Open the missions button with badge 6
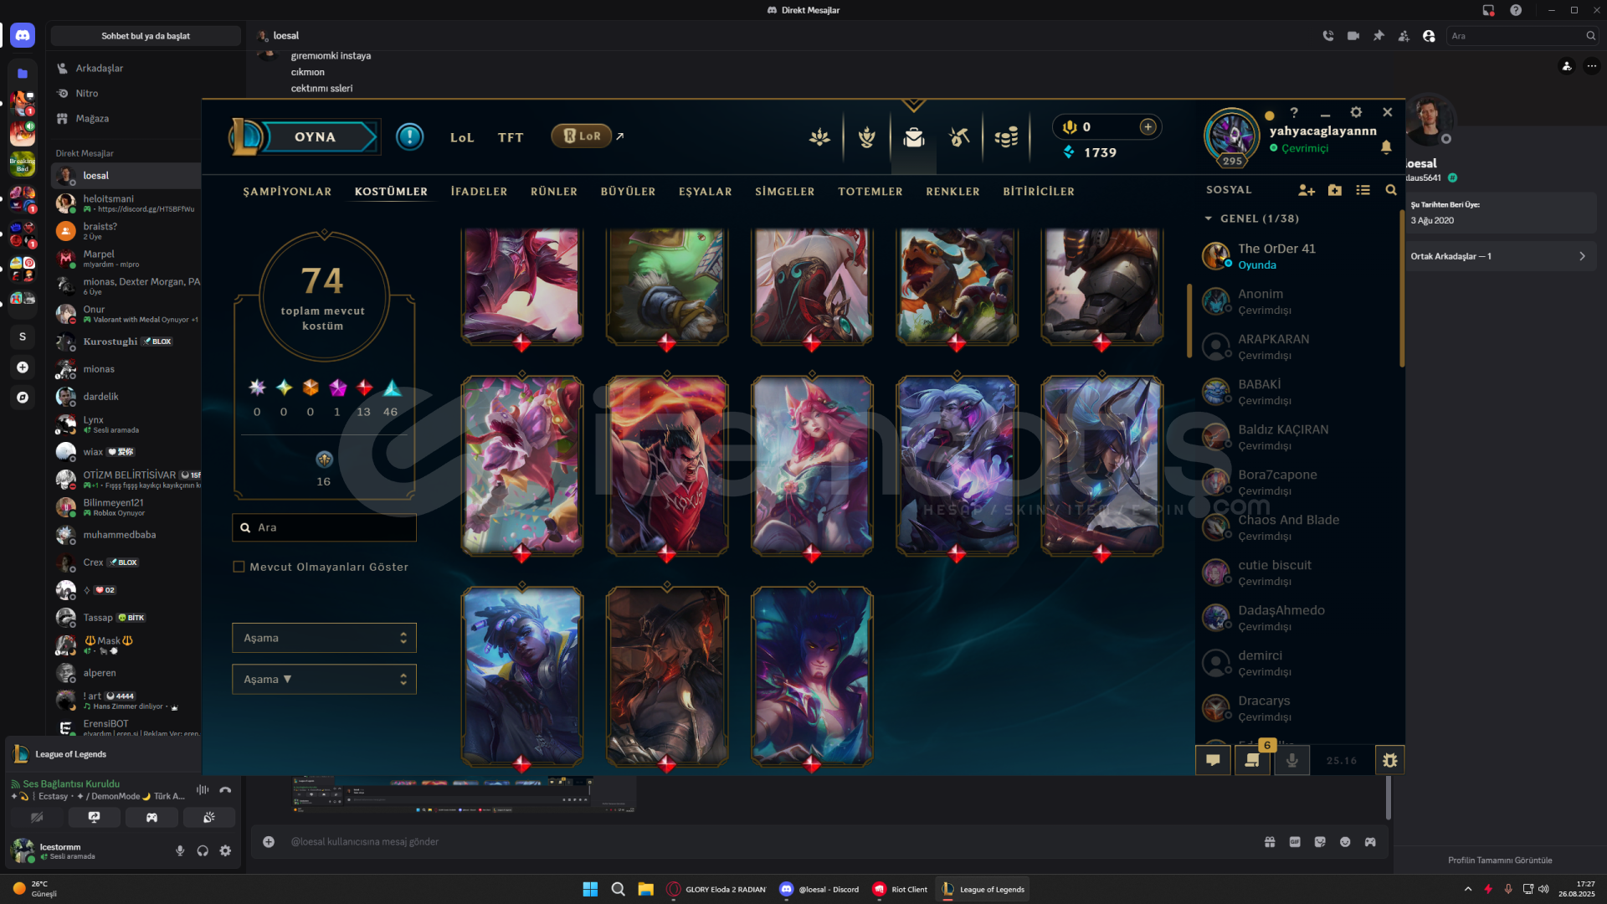Screen dimensions: 1607x904 click(x=1253, y=760)
